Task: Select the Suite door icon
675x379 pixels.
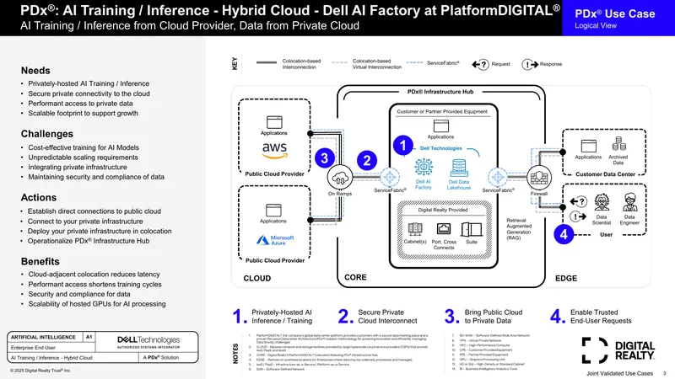Action: 472,229
